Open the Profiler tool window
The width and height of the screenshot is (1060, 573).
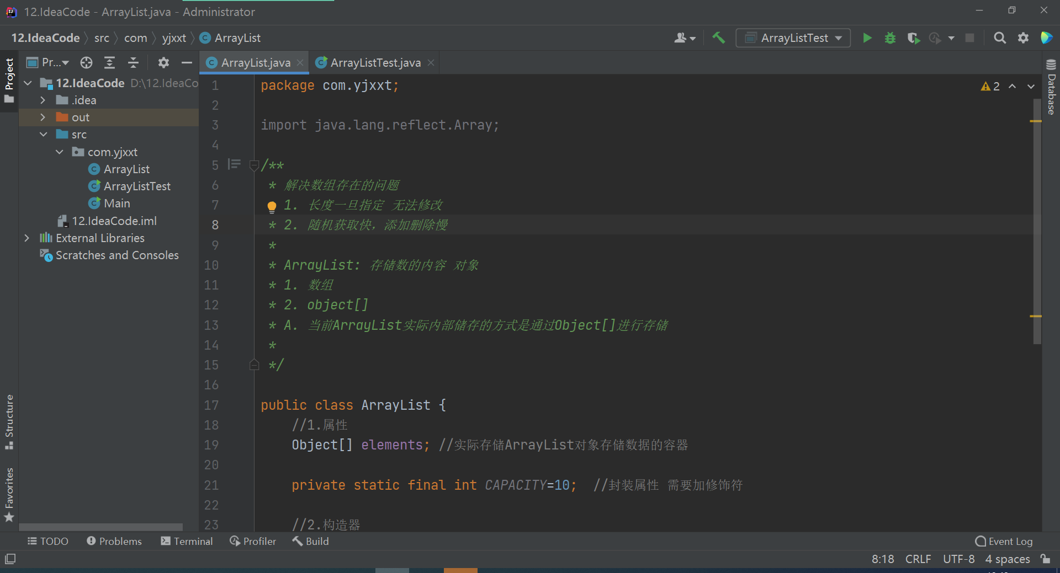click(253, 542)
